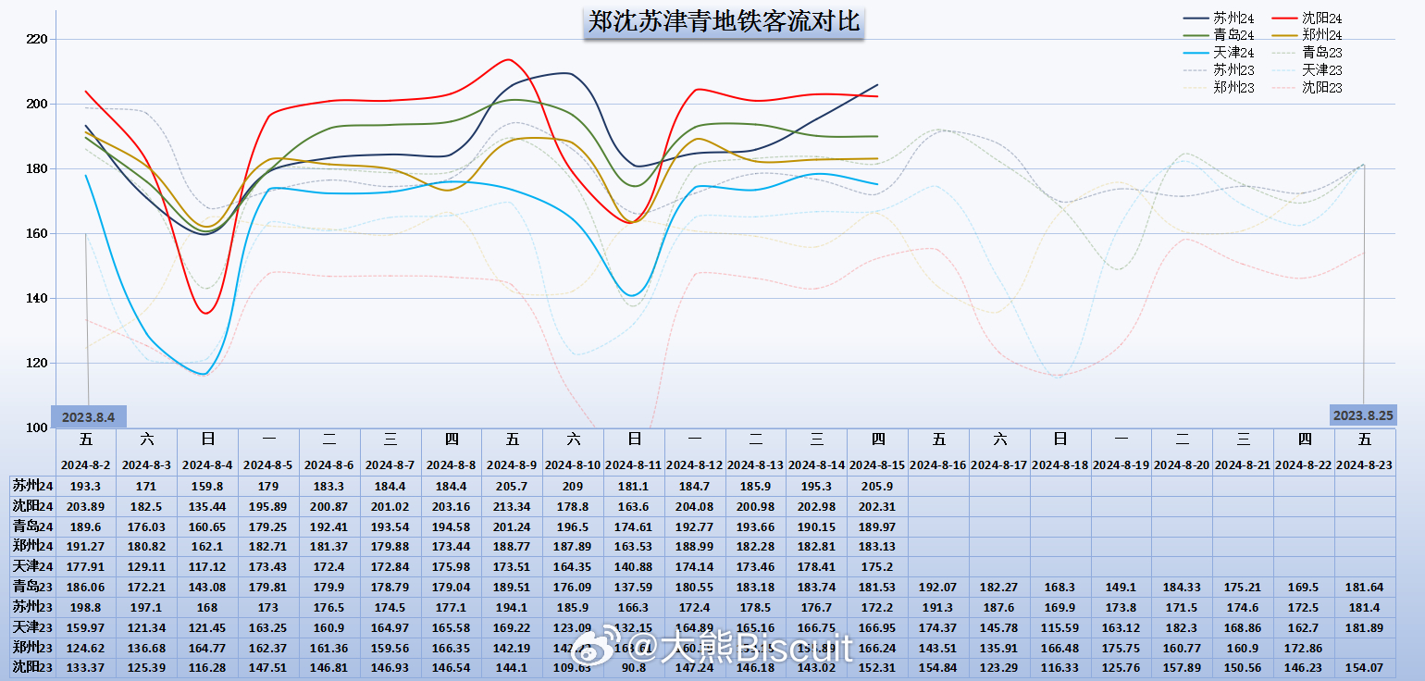
Task: Select the cell with value 175.75
Action: click(x=1121, y=648)
